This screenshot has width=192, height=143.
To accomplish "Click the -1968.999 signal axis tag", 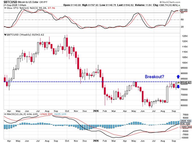I will [x=186, y=127].
